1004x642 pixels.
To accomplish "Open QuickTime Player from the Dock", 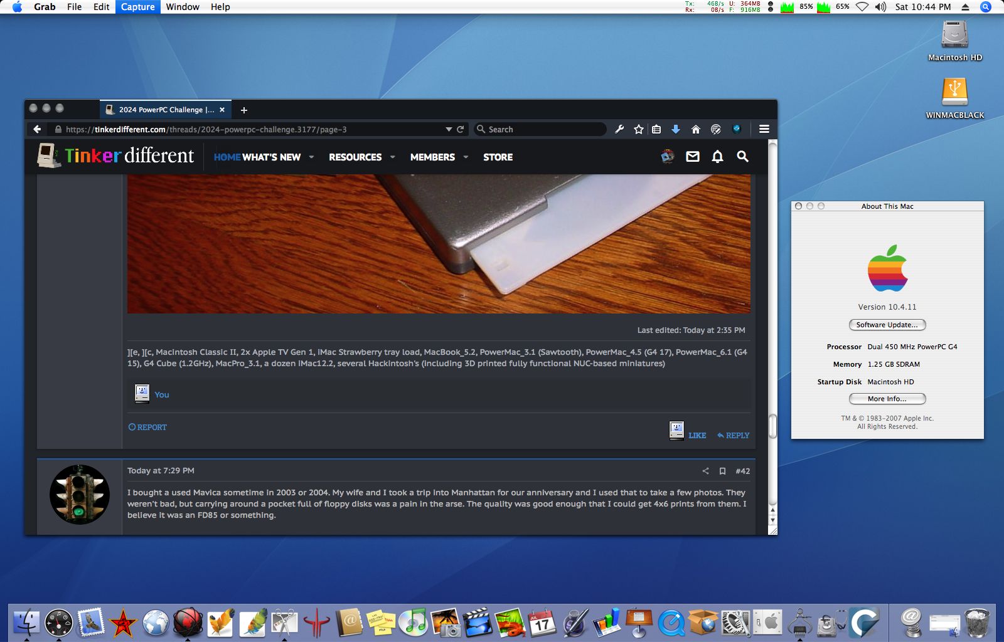I will [x=671, y=623].
